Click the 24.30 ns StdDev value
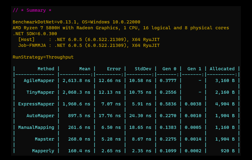The height and width of the screenshot is (160, 252). tap(140, 116)
